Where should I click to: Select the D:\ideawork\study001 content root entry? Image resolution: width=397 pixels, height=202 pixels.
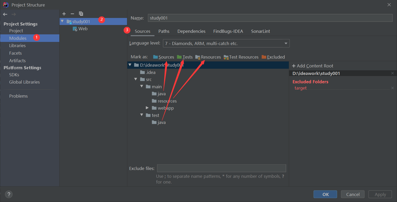click(316, 73)
